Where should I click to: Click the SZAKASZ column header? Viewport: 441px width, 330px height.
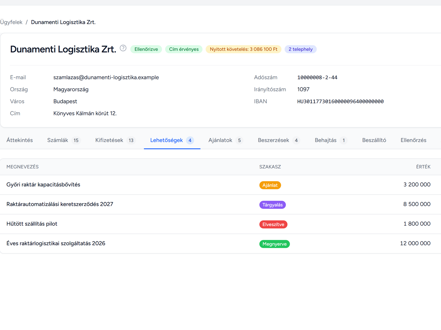click(x=270, y=167)
